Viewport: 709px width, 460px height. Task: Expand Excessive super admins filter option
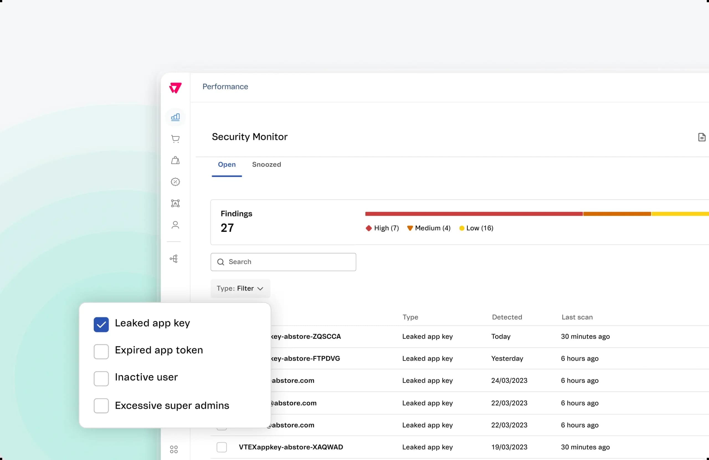[101, 405]
